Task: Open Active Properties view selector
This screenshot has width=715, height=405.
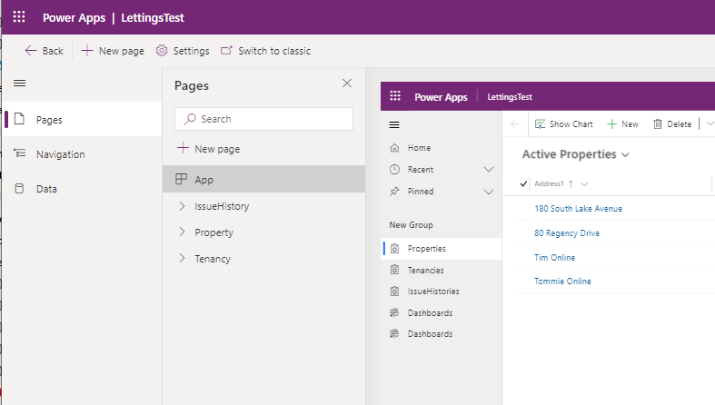Action: 575,154
